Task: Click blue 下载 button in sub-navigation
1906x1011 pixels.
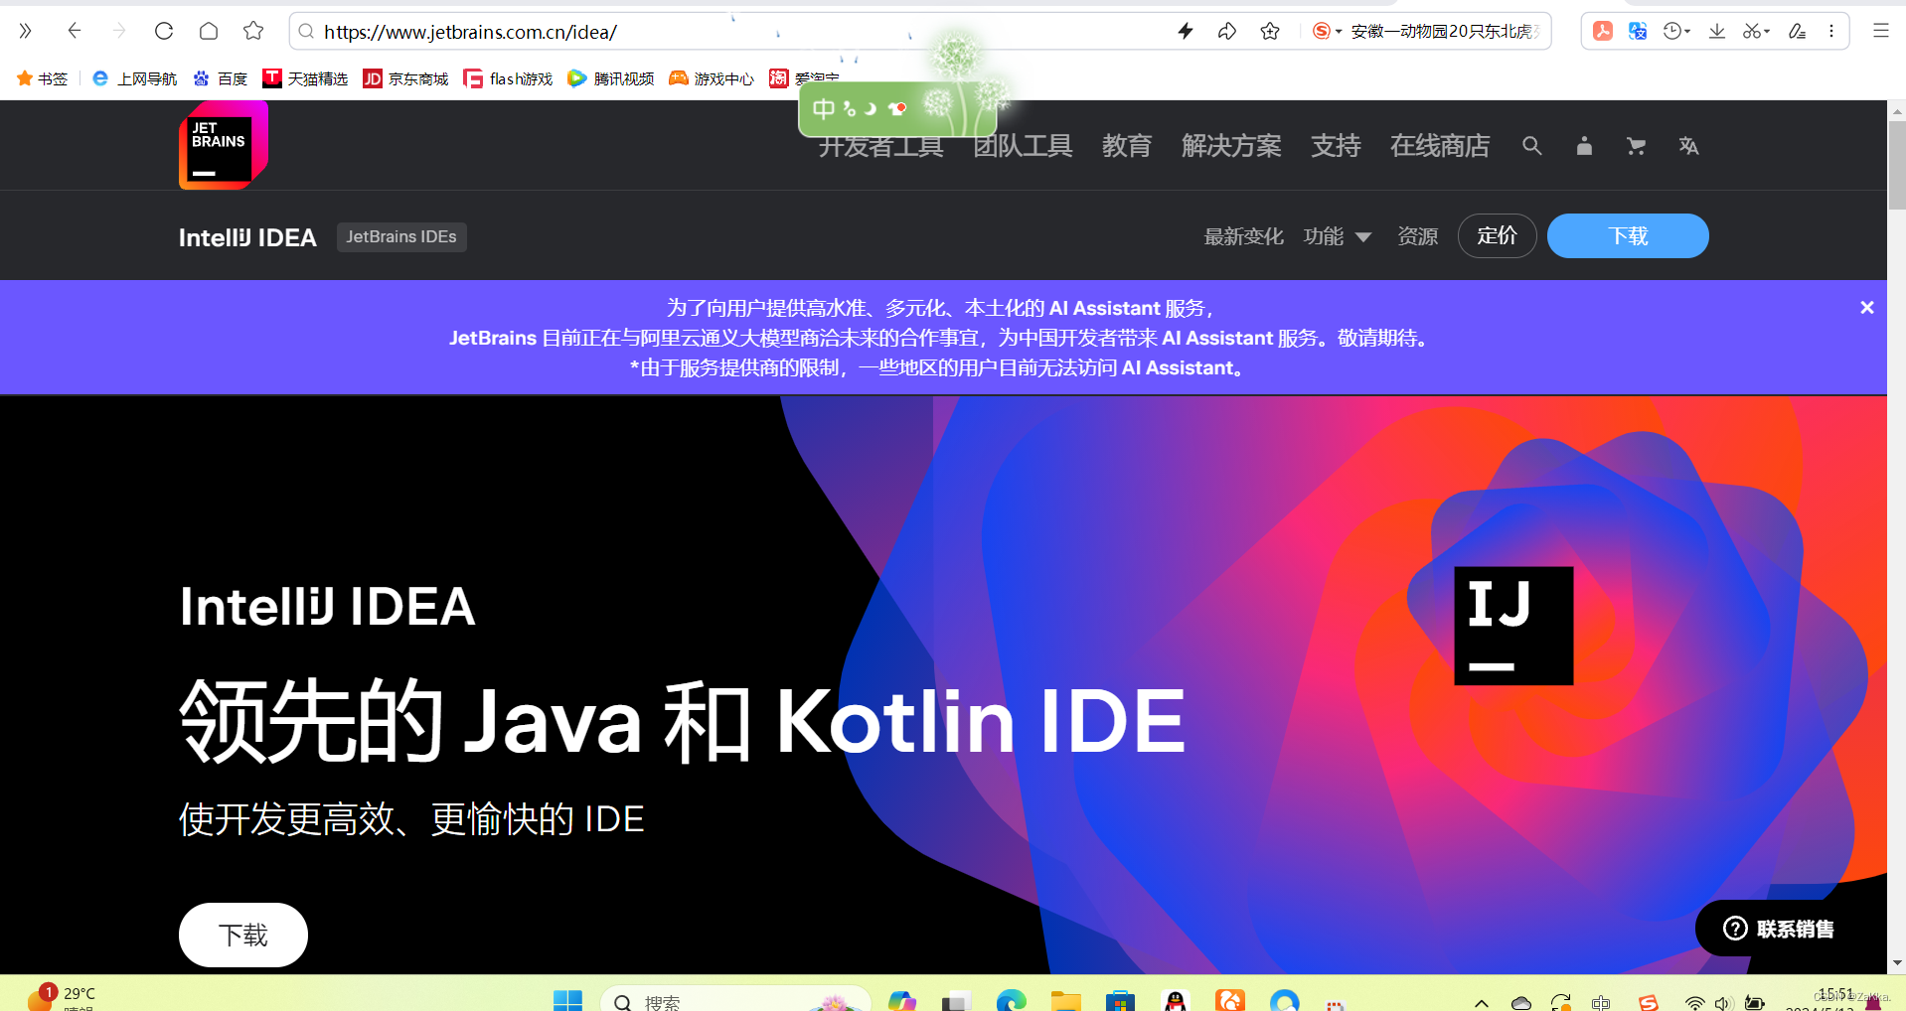Action: click(x=1628, y=235)
